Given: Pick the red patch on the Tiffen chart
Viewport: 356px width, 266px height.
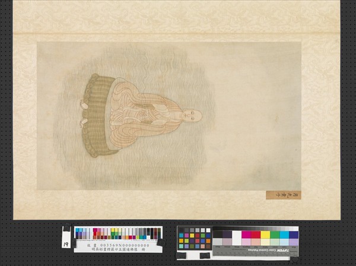Looking at the screenshot, I should pos(256,235).
